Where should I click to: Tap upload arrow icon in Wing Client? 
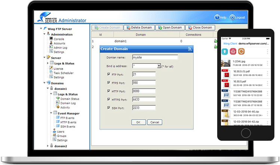click(x=225, y=52)
